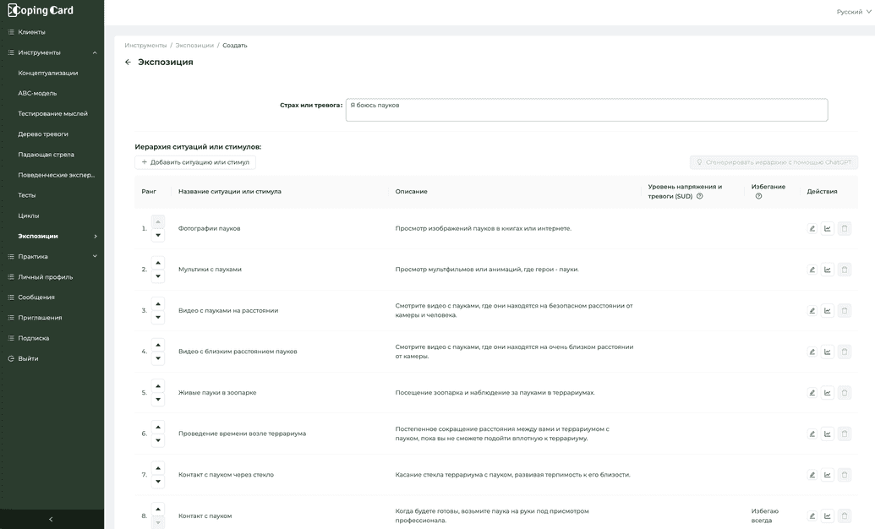Go to Концептуализации tool
The width and height of the screenshot is (875, 529).
(48, 74)
